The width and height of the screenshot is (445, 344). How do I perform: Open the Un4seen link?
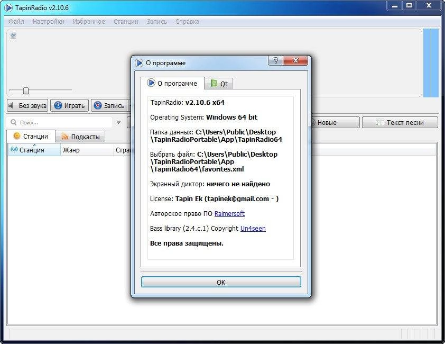[253, 228]
